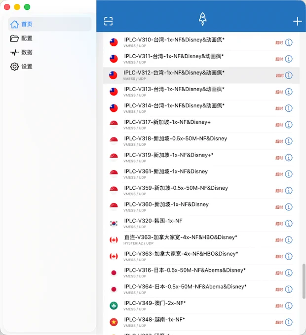Select node IPLC-V312-台湾-1x-NF&Disney&动画疯

pyautogui.click(x=201, y=75)
